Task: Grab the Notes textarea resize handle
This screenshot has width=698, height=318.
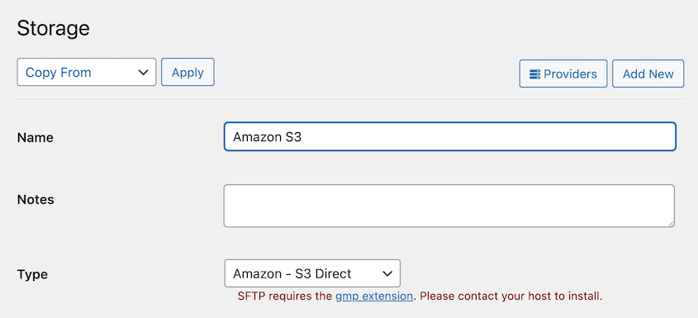Action: click(x=670, y=223)
